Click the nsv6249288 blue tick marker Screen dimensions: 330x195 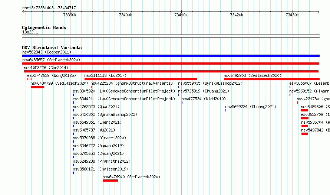pyautogui.click(x=73, y=165)
